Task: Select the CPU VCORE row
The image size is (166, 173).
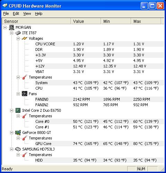Action: point(99,44)
